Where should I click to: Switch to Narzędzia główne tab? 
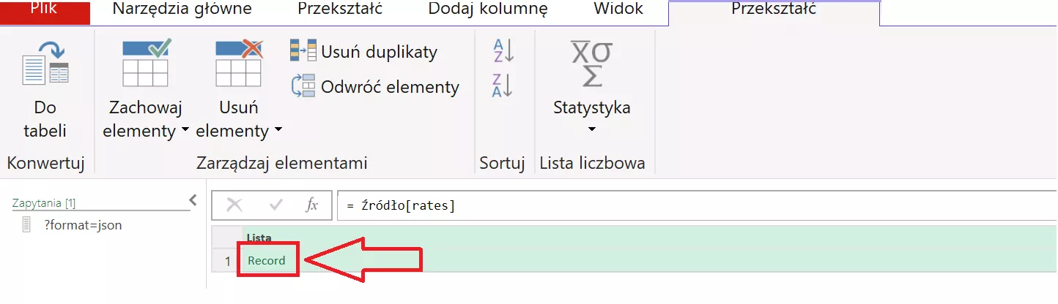pyautogui.click(x=182, y=10)
